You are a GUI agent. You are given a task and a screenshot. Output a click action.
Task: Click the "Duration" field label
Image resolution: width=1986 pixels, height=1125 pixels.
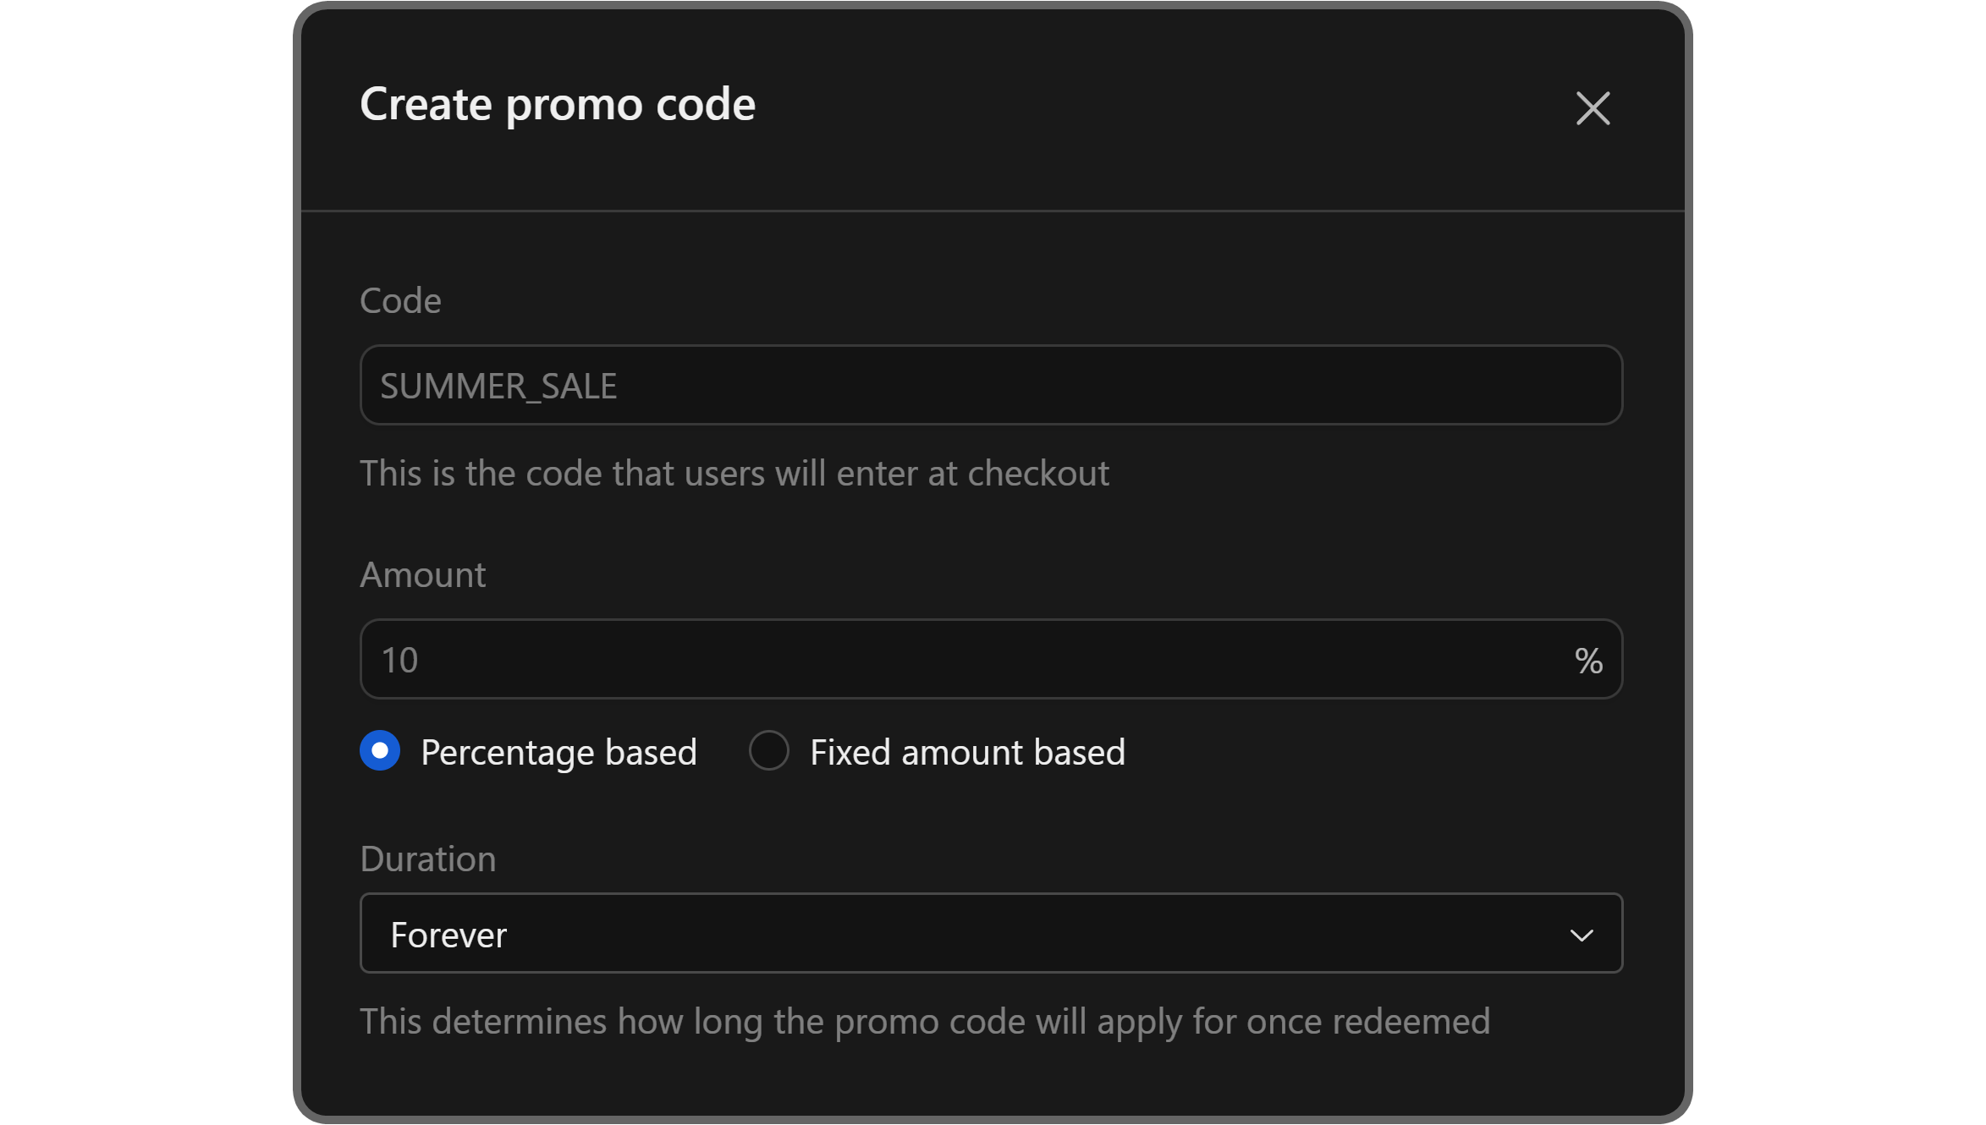click(427, 859)
